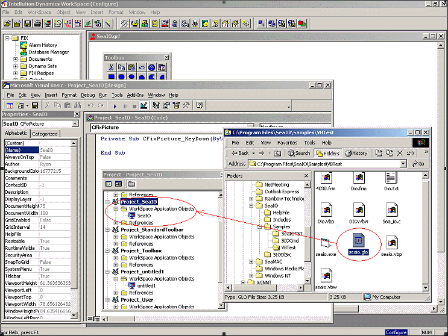This screenshot has width=448, height=336.
Task: Close the Folders pane with its X
Action: pyautogui.click(x=306, y=176)
